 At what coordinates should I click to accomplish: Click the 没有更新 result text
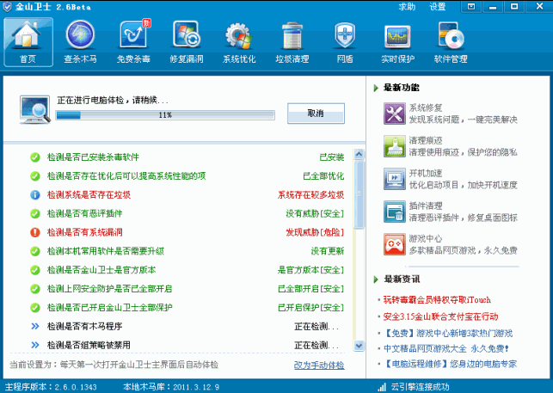(x=328, y=251)
